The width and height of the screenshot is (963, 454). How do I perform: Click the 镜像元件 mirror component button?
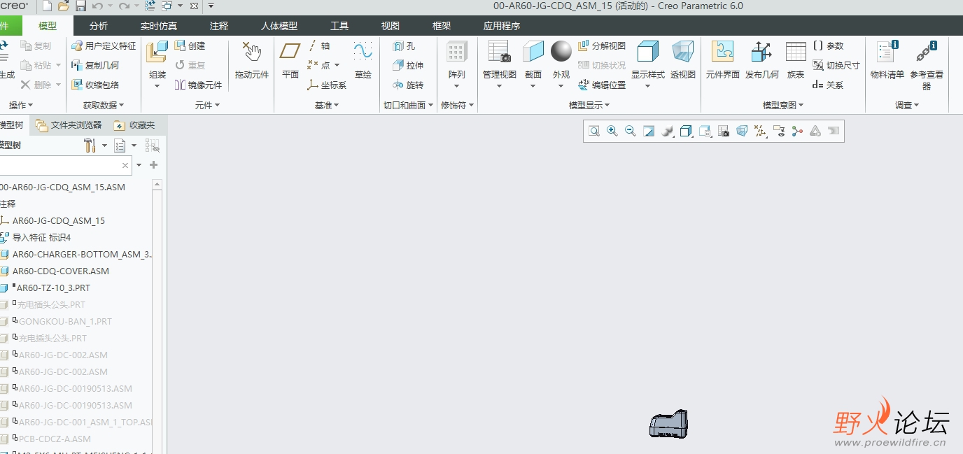click(x=198, y=85)
